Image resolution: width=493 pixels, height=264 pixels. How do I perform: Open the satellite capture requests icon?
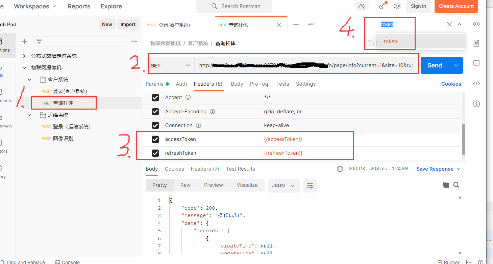coord(383,6)
